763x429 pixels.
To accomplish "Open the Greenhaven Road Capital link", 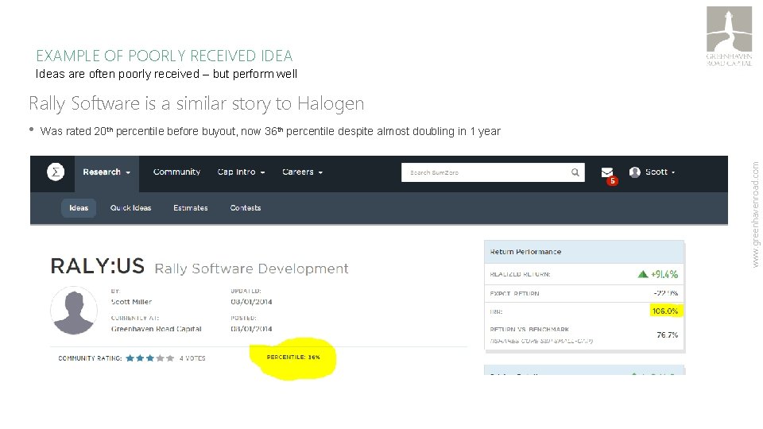I will pyautogui.click(x=157, y=329).
